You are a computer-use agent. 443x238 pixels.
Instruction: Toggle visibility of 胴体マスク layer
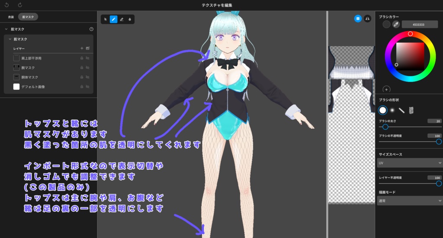tap(87, 77)
